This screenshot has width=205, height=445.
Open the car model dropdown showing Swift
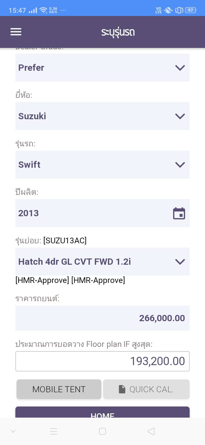102,165
